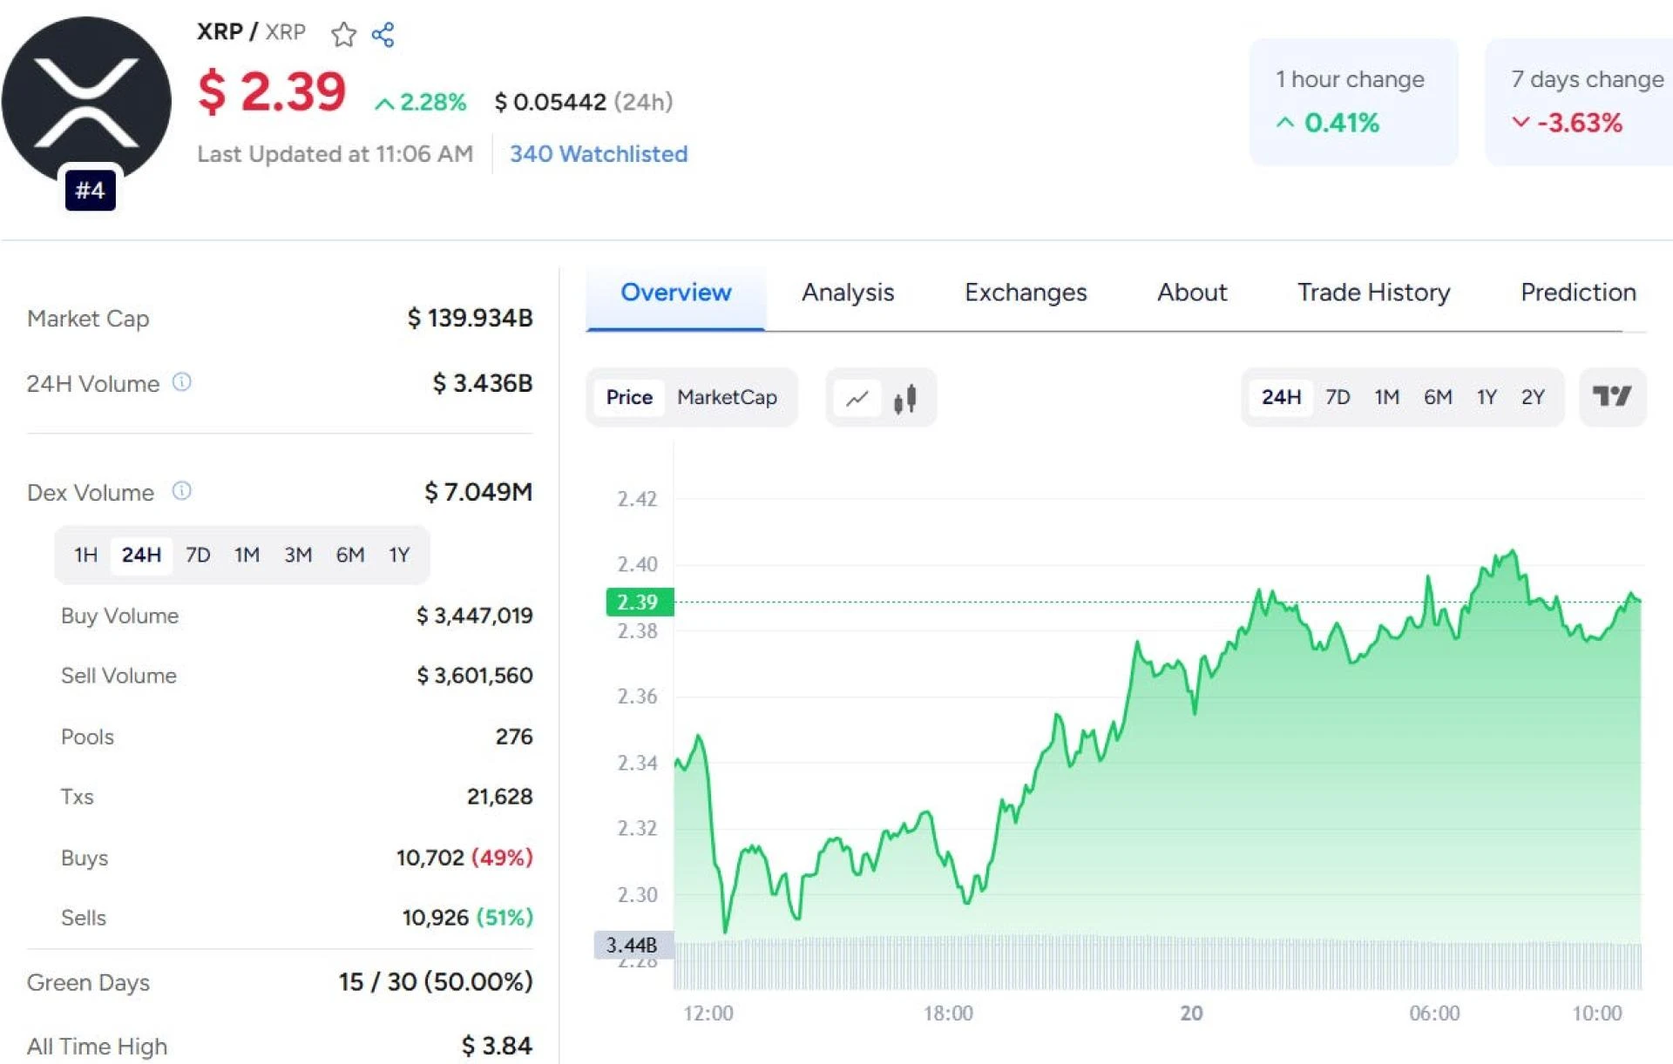Switch to candlestick chart icon

(x=905, y=398)
